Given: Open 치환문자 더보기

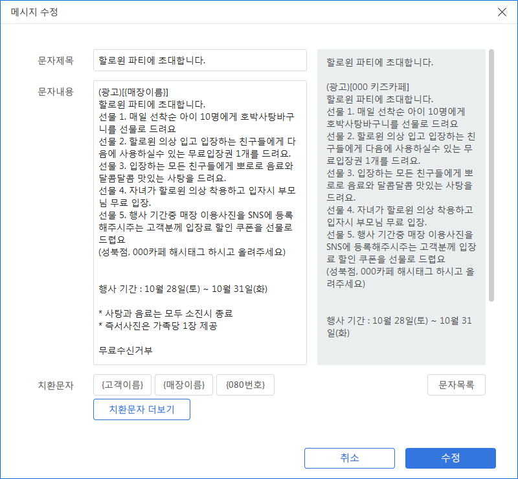Looking at the screenshot, I should (142, 410).
